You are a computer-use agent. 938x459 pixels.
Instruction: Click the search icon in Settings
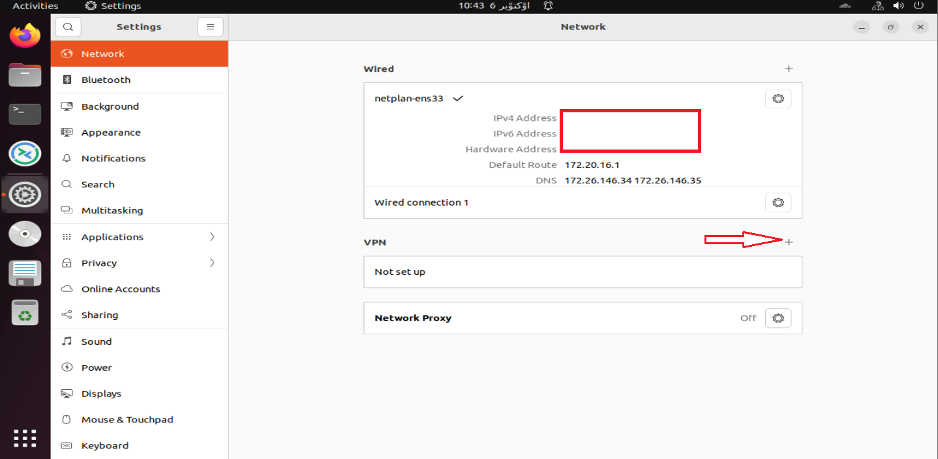point(68,27)
